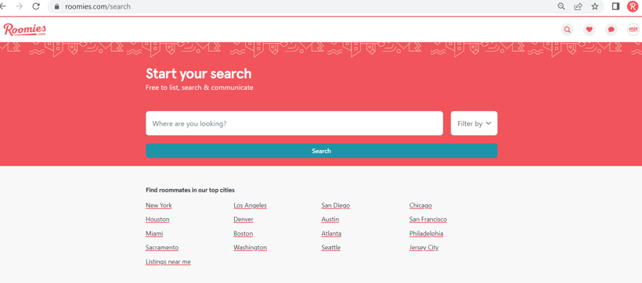Viewport: 642px width, 283px height.
Task: Open the Houston city link
Action: pos(157,219)
